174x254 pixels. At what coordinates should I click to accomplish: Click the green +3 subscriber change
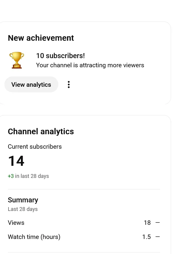point(11,176)
